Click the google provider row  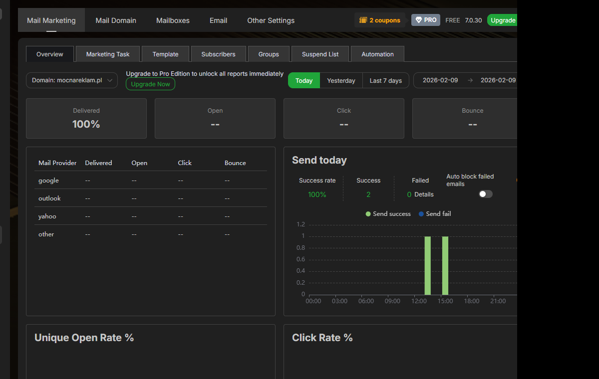(151, 180)
